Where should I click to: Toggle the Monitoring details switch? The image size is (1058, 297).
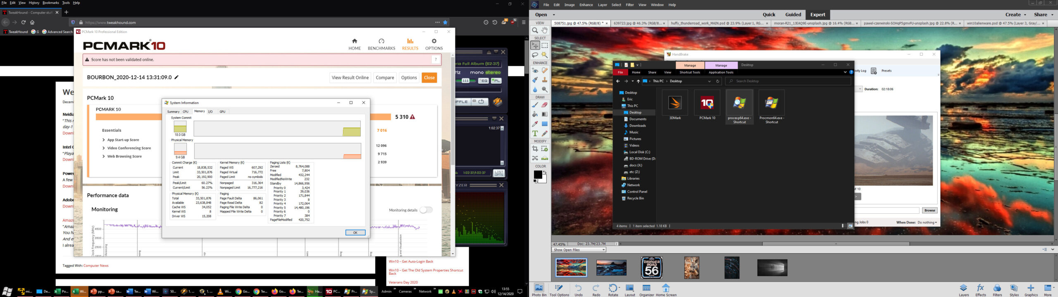tap(426, 210)
